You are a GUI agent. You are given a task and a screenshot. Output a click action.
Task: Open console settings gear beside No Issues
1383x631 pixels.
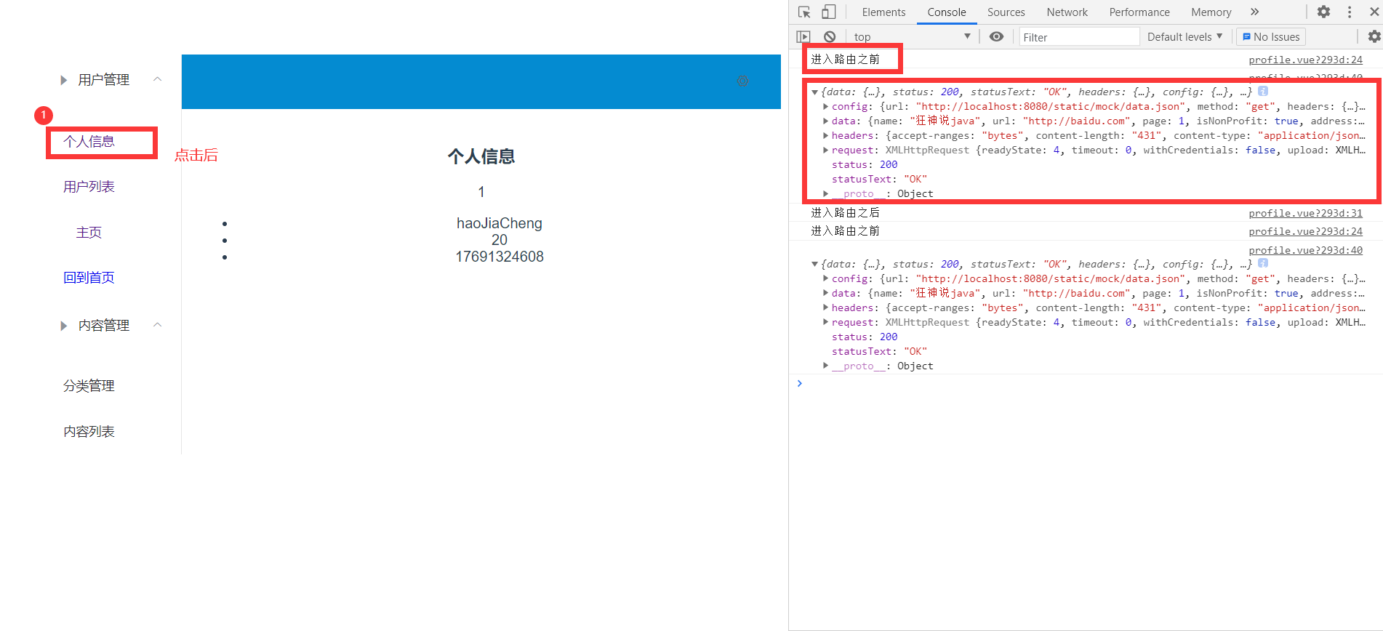tap(1374, 37)
